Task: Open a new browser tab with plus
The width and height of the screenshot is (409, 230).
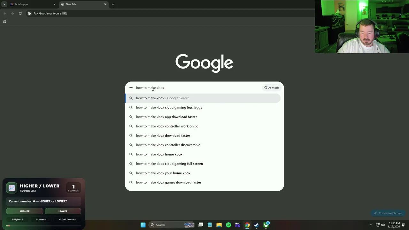Action: click(x=113, y=4)
